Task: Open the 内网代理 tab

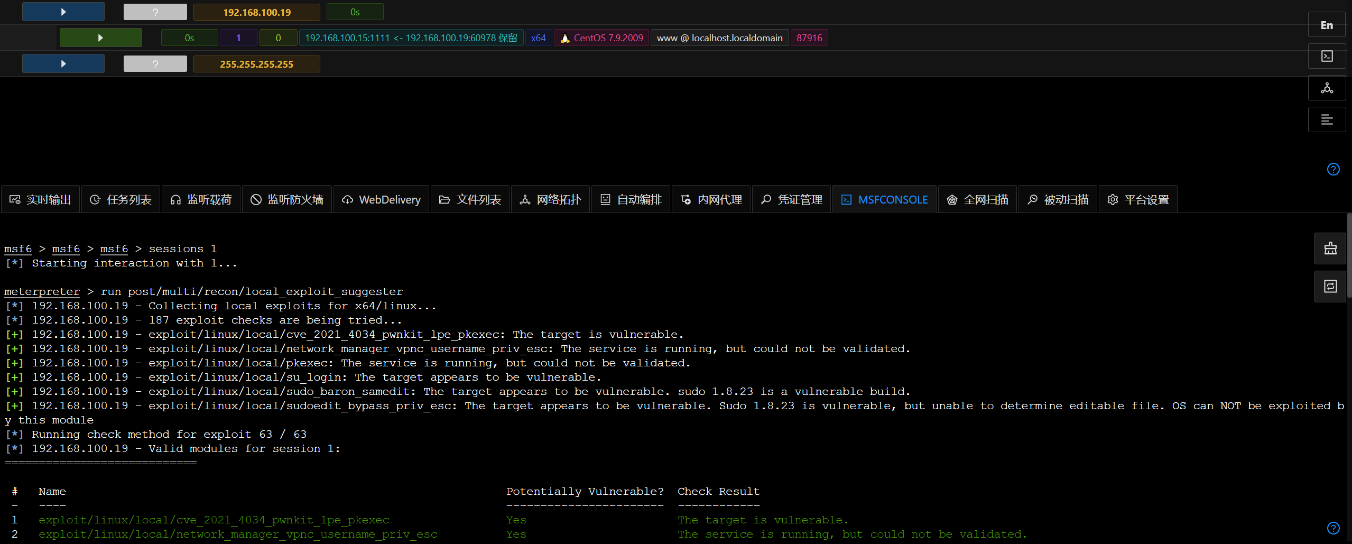Action: coord(711,199)
